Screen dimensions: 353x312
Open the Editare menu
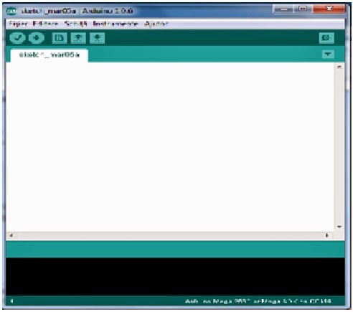pyautogui.click(x=45, y=24)
